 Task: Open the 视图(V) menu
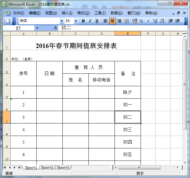click(x=51, y=13)
